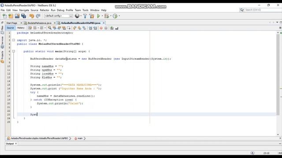Click the Clean and Build Project icon
Screen dimensions: 282x158
[x=92, y=16]
